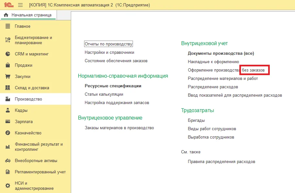Open Выработка сотрудников link
295x193 pixels.
click(211, 137)
